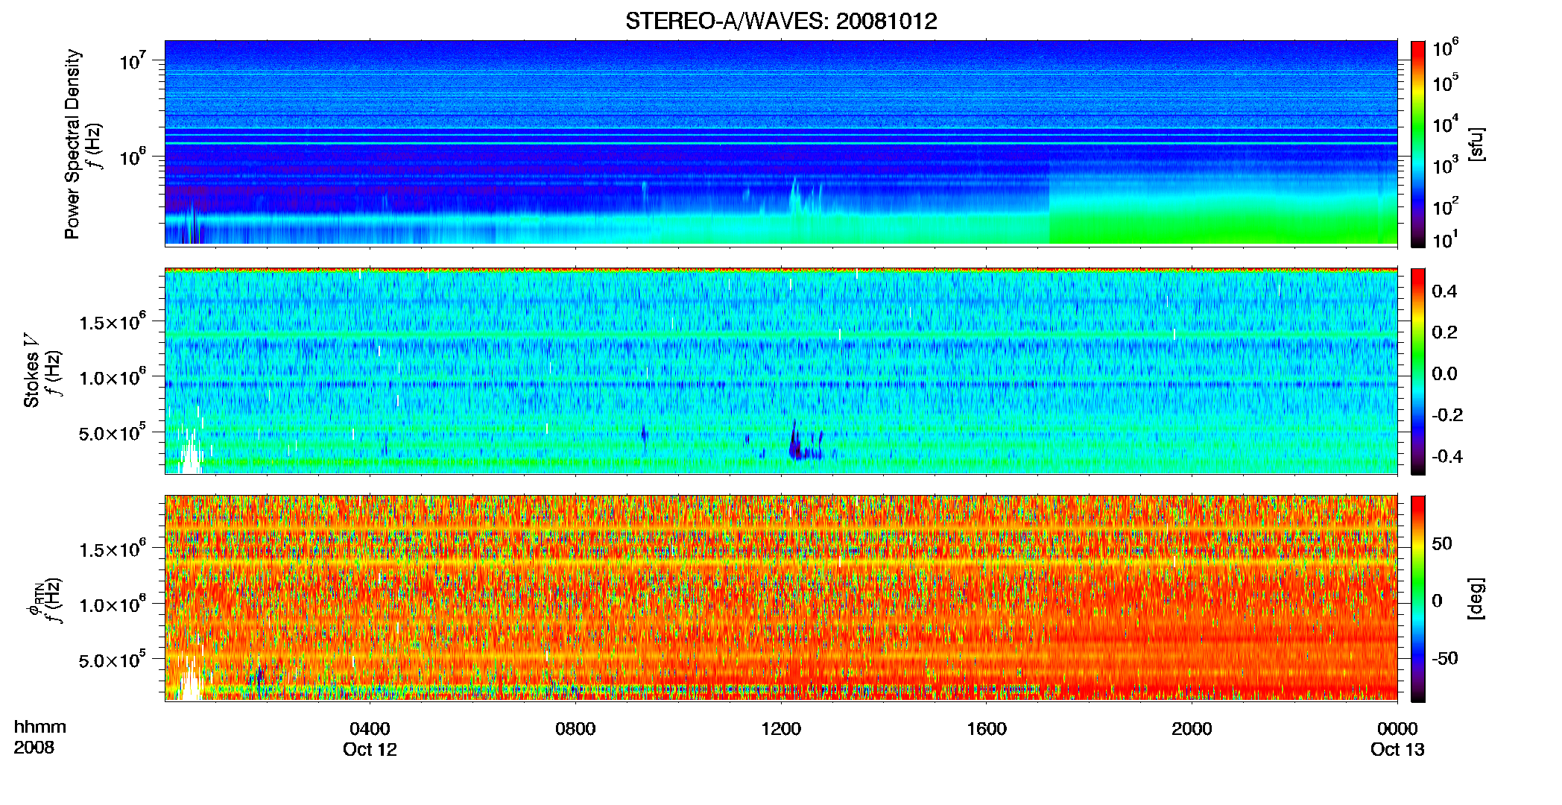Click the deg unit label of phi colorbar
The image size is (1562, 805).
1476,599
